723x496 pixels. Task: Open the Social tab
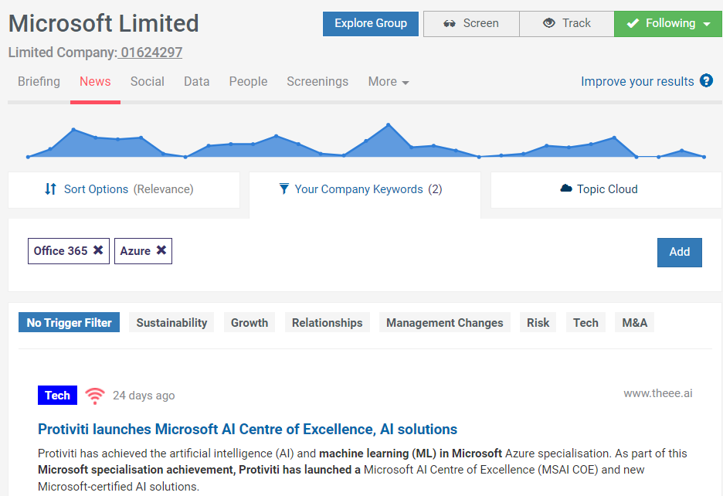(x=147, y=82)
